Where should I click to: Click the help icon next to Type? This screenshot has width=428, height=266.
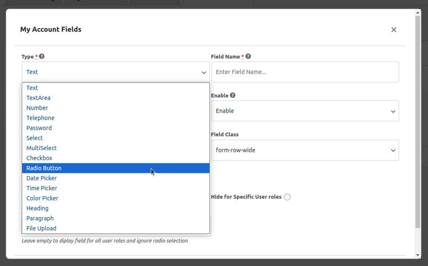point(42,56)
